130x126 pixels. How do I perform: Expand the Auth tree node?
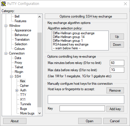click(17, 90)
